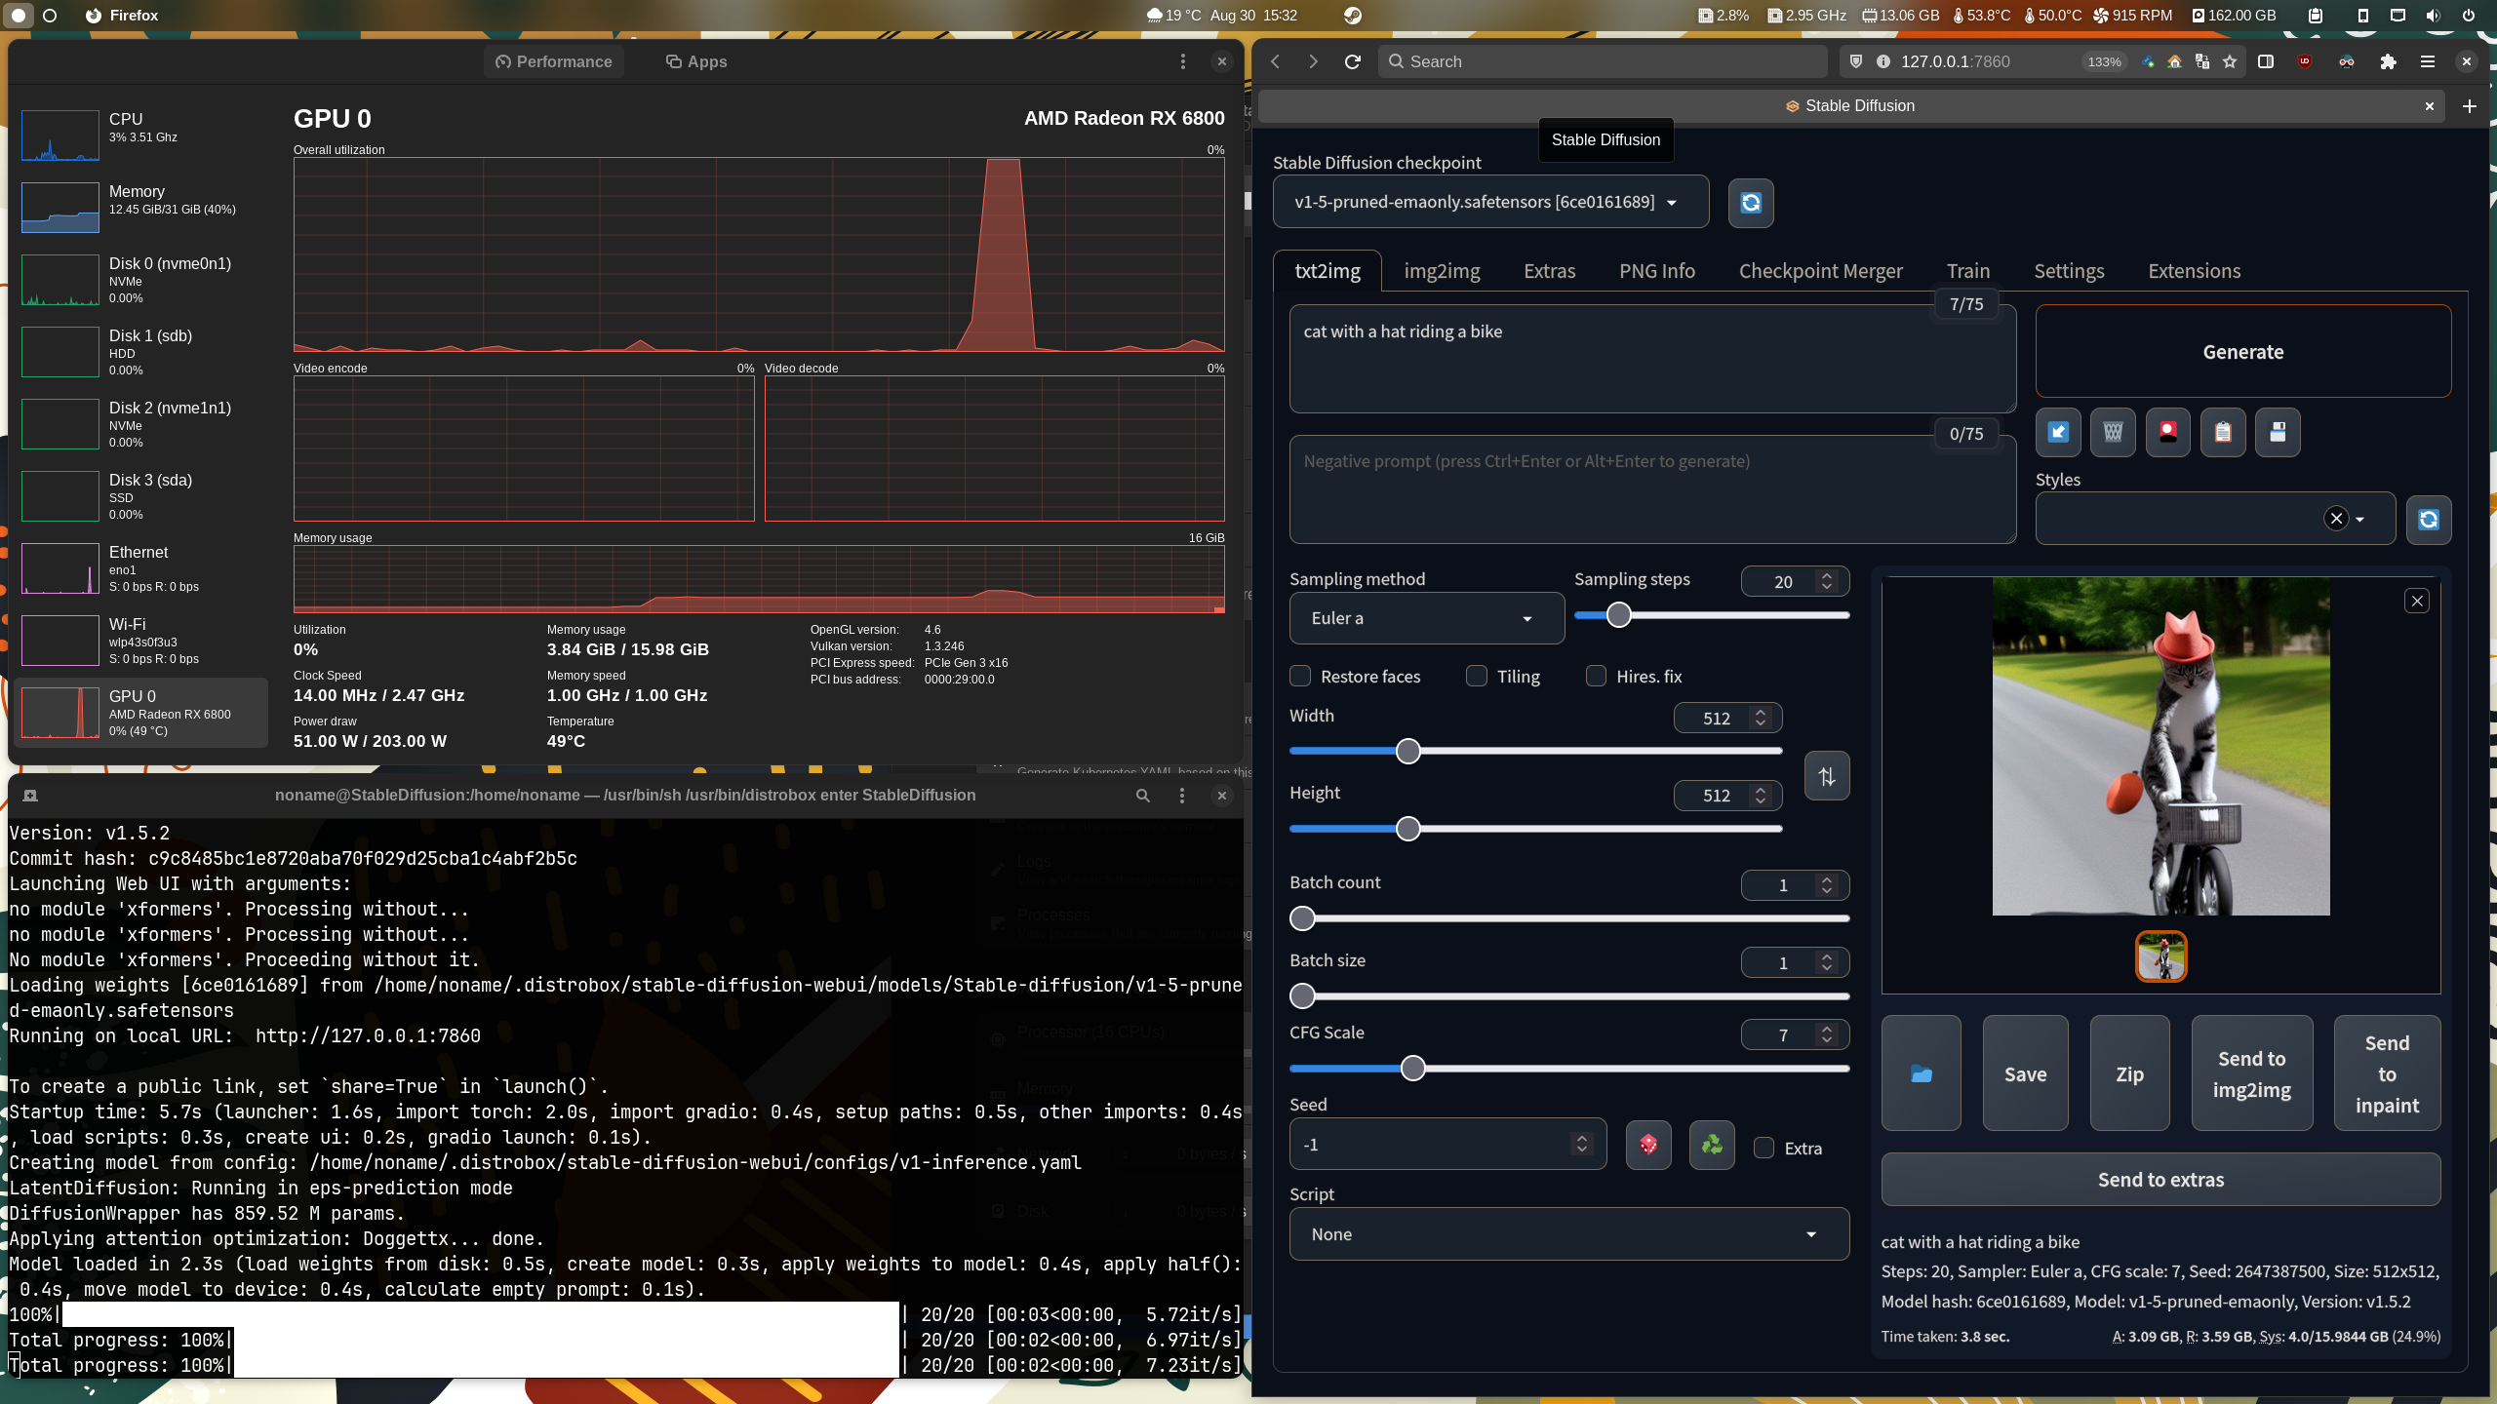
Task: Reuse last seed with recycle icon
Action: [x=1712, y=1145]
